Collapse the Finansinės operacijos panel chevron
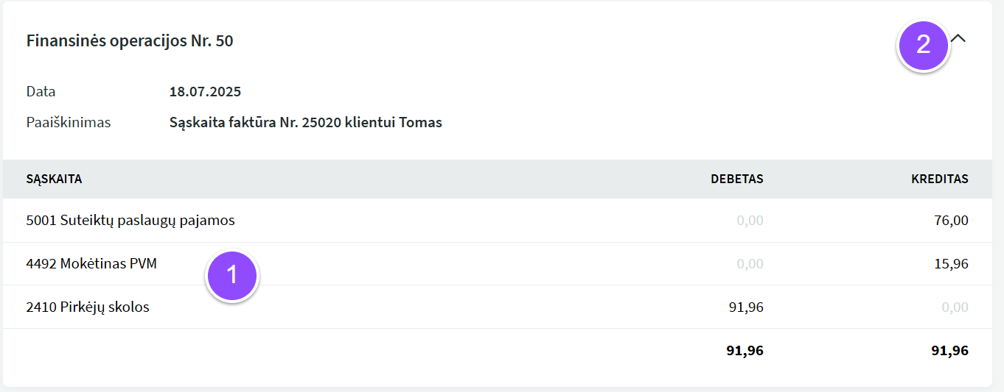 point(958,38)
